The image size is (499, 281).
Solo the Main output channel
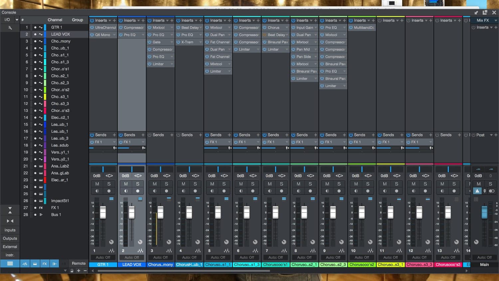(x=490, y=184)
